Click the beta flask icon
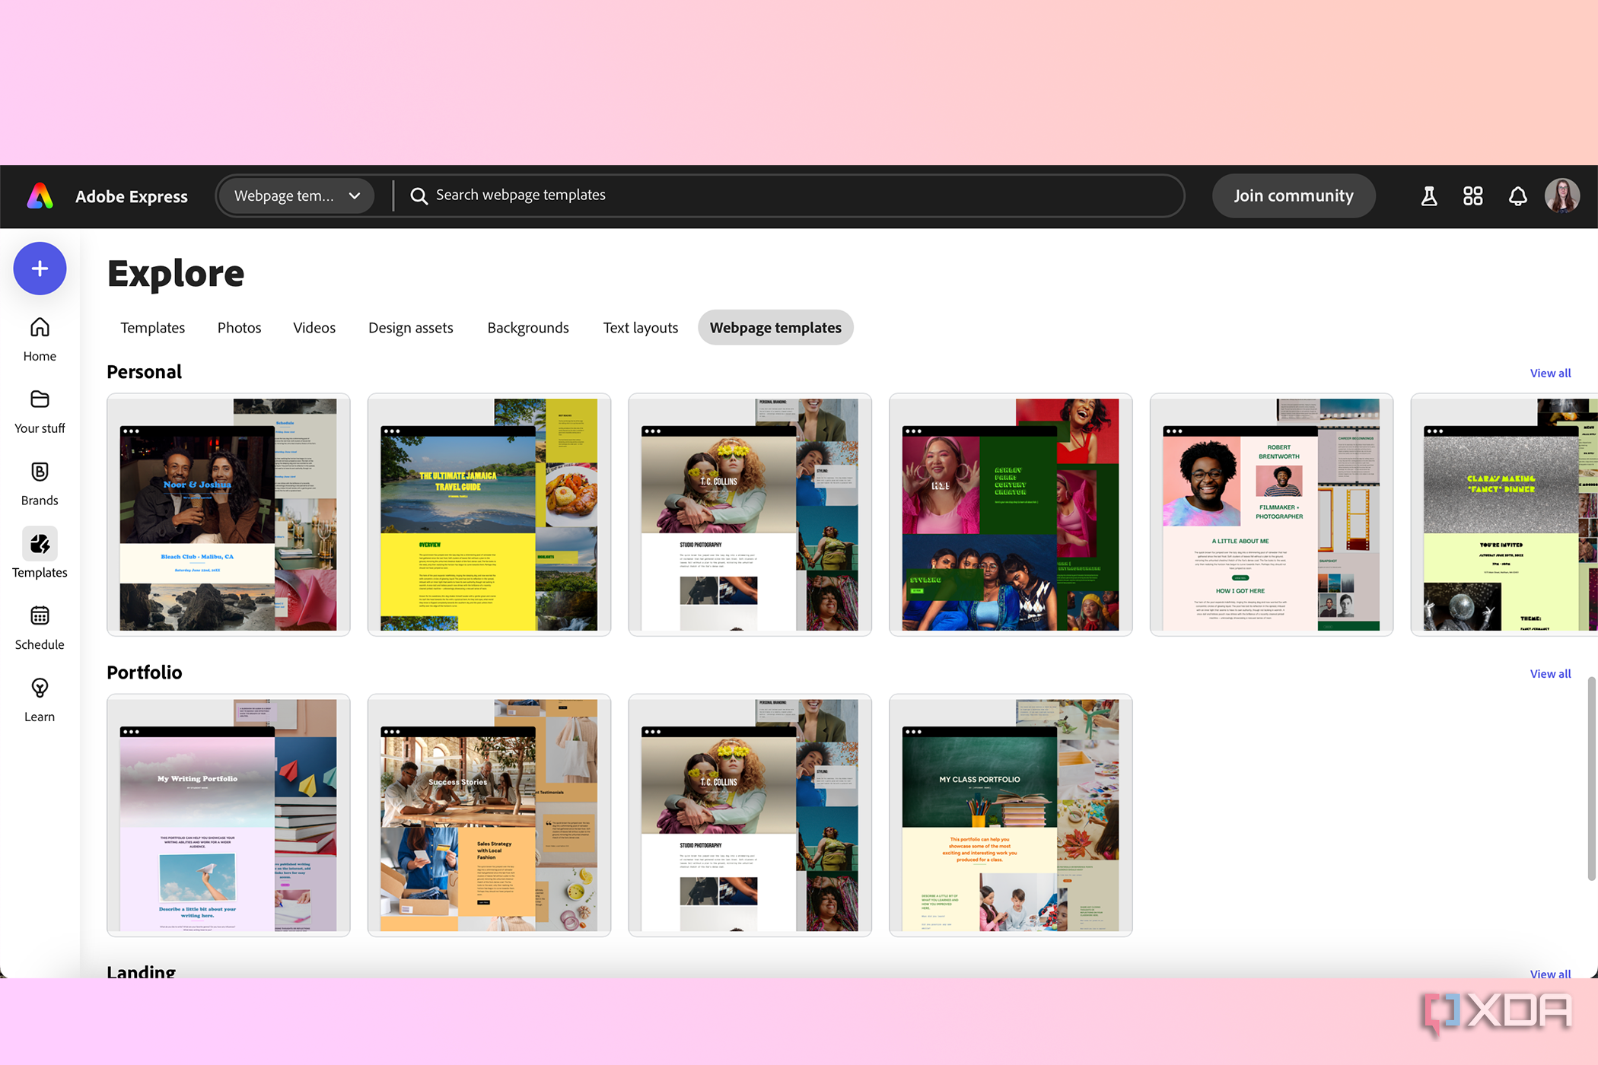This screenshot has width=1598, height=1065. (1428, 196)
